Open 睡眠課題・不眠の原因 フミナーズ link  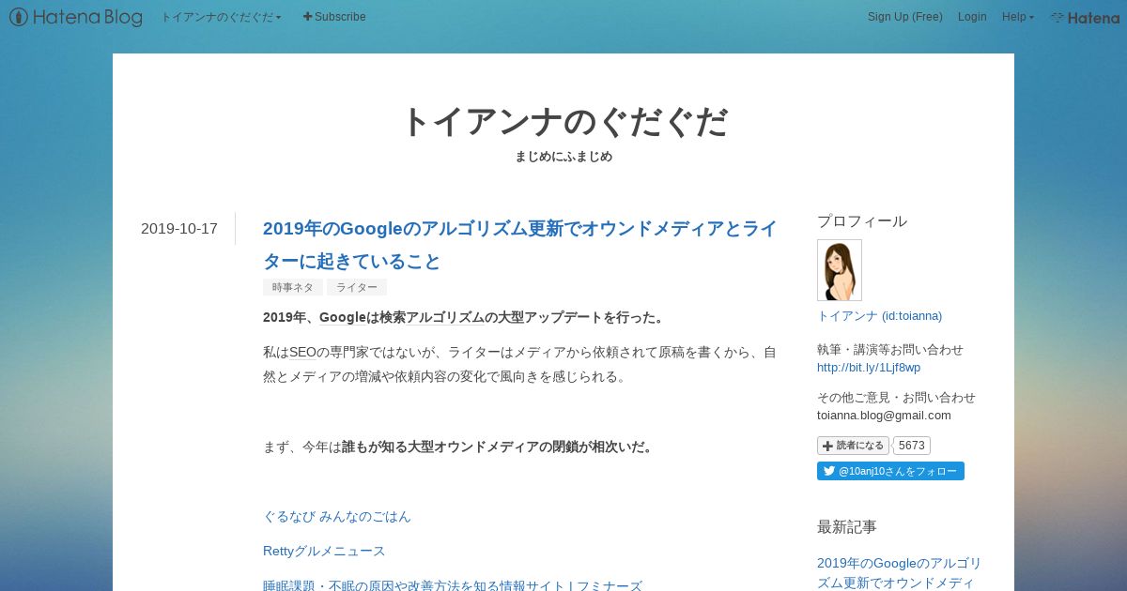tap(453, 585)
